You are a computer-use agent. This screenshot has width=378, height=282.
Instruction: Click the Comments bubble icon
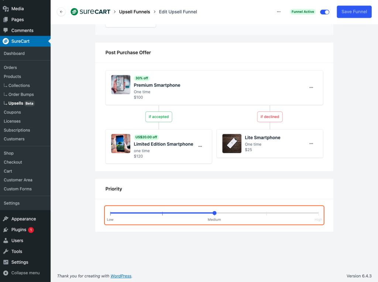(x=6, y=30)
